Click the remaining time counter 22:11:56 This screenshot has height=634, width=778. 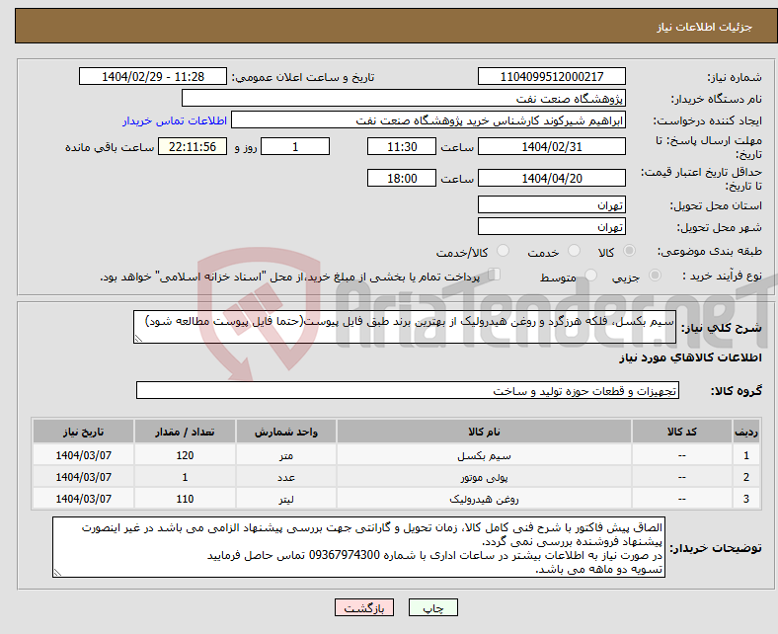click(x=193, y=146)
